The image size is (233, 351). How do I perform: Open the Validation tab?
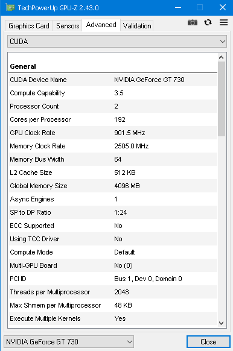click(x=137, y=26)
